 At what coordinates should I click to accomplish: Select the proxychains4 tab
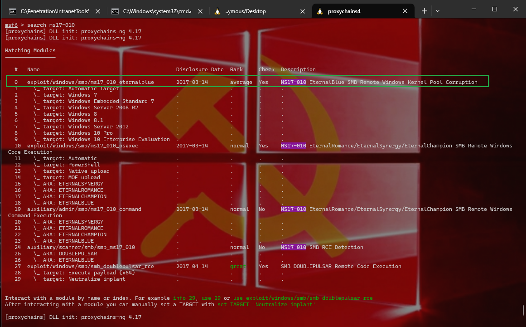(362, 11)
